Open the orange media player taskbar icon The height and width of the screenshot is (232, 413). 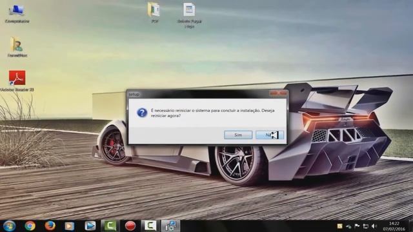[70, 226]
